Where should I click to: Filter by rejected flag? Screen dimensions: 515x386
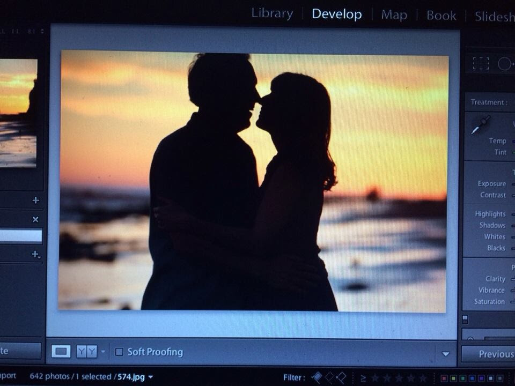click(341, 377)
